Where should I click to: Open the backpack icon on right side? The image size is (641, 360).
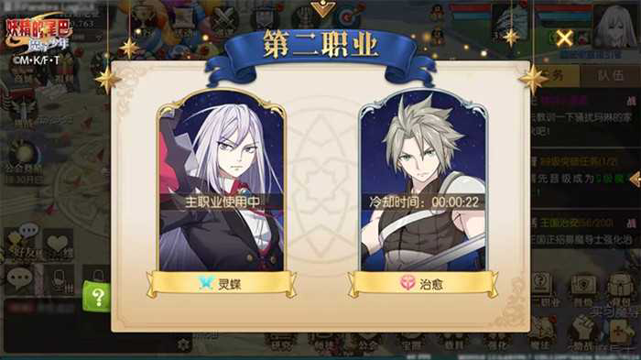point(620,286)
